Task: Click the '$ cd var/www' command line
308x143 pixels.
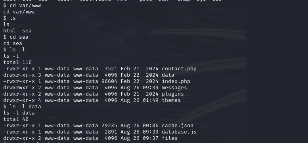Action: coord(22,6)
